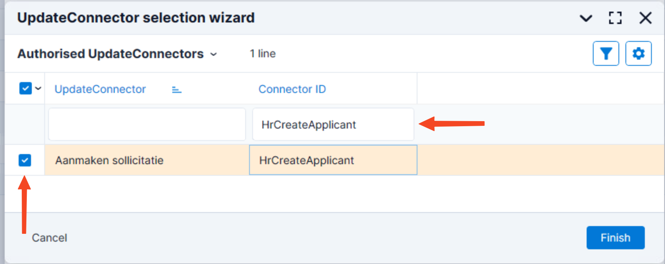The width and height of the screenshot is (665, 264).
Task: Click the '1 line' count label
Action: click(263, 54)
